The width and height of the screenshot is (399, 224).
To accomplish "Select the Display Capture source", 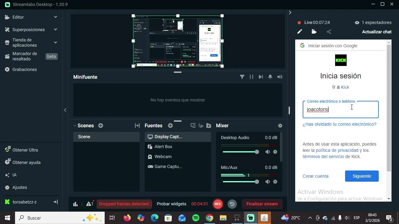I will point(178,137).
